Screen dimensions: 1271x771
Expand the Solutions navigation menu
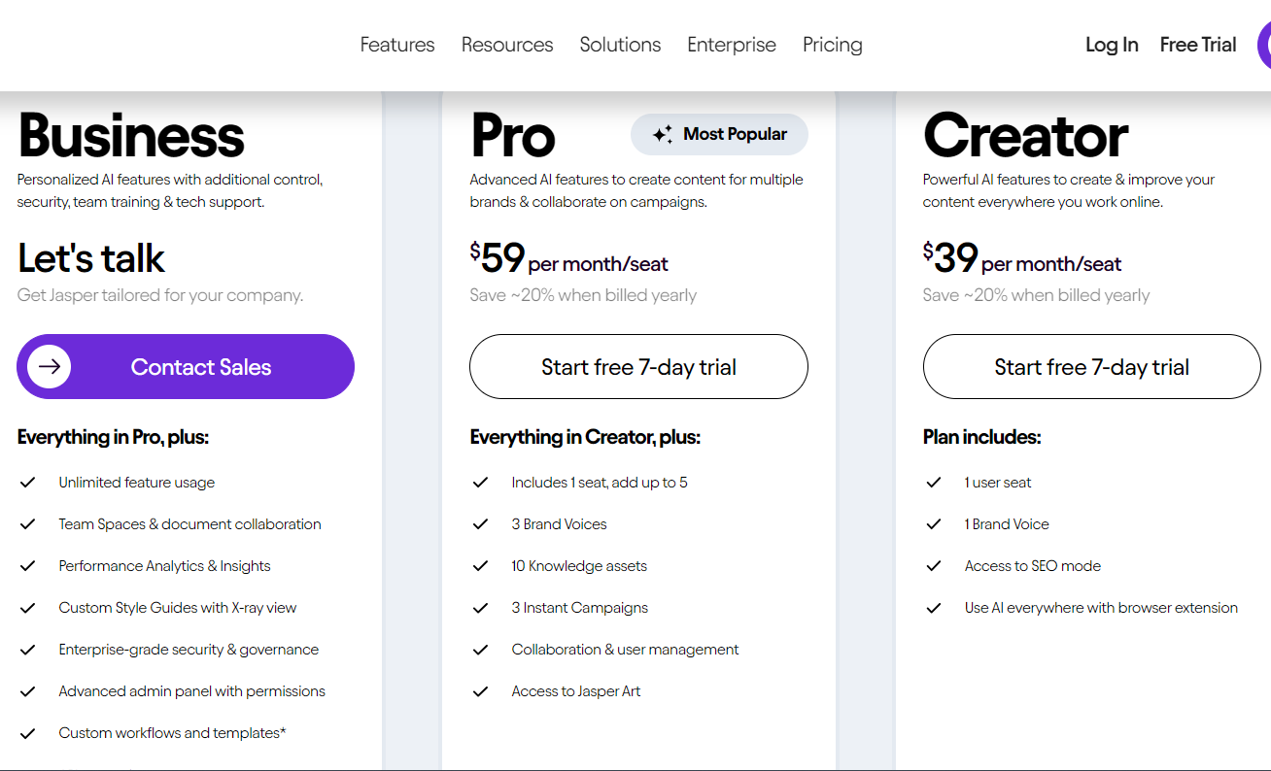620,45
